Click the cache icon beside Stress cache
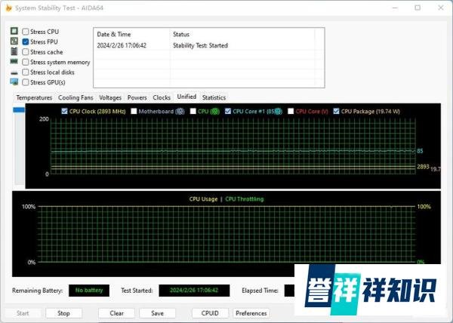 tap(14, 51)
